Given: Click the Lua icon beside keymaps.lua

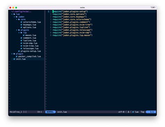Looking at the screenshot, I should (21, 25).
